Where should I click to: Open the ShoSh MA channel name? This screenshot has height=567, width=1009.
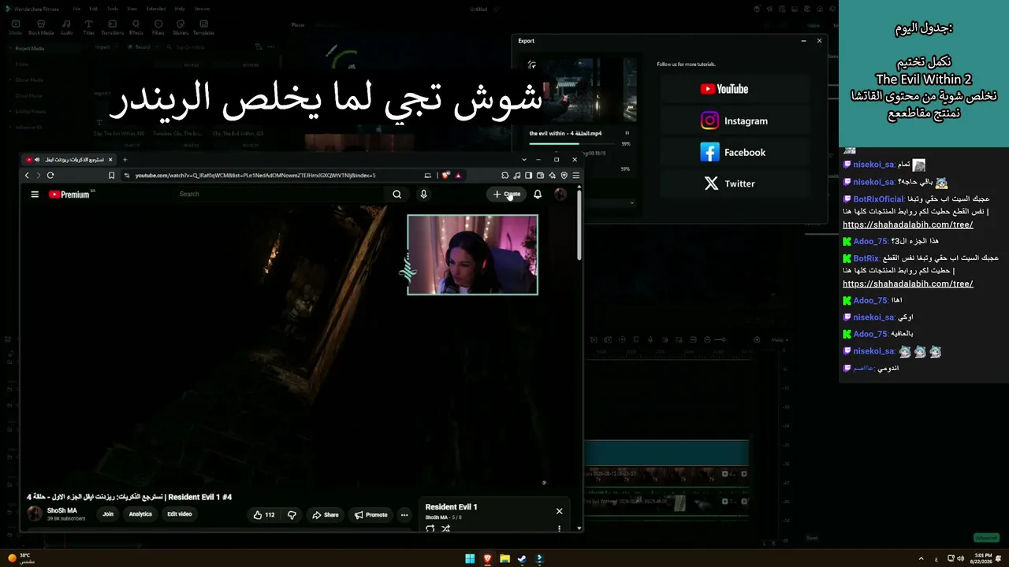pos(62,511)
